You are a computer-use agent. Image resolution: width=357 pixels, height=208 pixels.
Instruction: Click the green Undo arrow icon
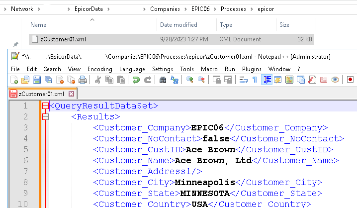point(136,80)
